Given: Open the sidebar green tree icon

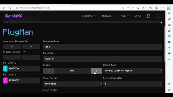Looking at the screenshot, I should click(x=169, y=53).
